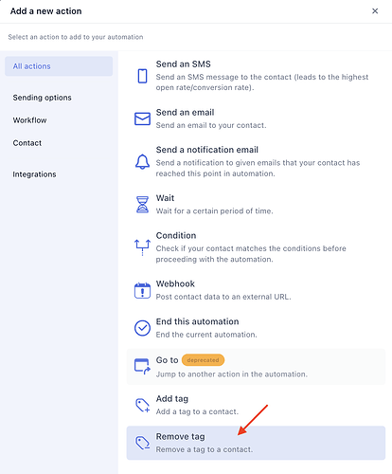Click the Go to arrow icon
The image size is (392, 474).
click(x=142, y=367)
